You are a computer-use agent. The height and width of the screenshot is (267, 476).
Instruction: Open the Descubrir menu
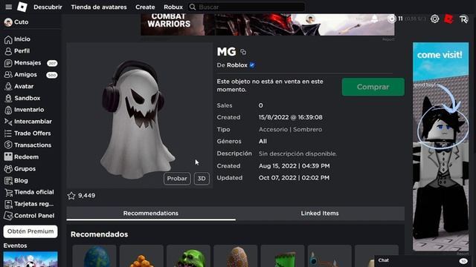[x=48, y=7]
